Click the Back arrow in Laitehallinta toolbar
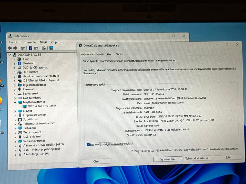This screenshot has height=184, width=246. pos(10,48)
